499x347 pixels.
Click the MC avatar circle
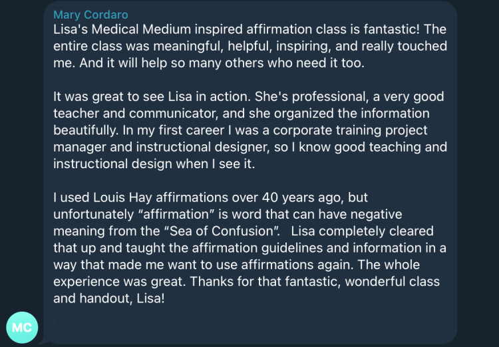(x=23, y=326)
